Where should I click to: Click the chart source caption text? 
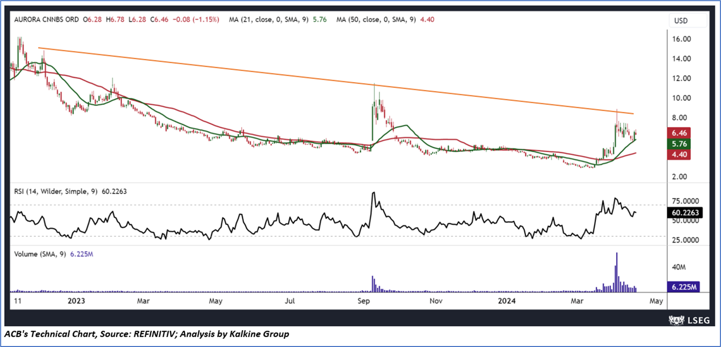coord(147,334)
